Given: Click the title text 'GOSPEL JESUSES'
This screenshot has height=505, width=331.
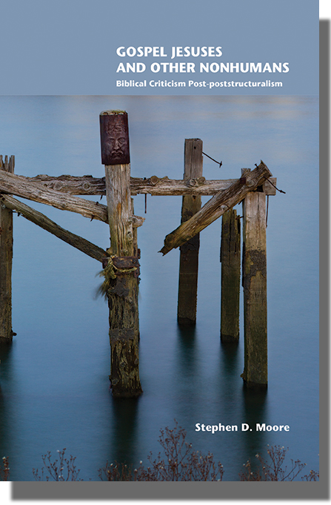Looking at the screenshot, I should [x=169, y=52].
